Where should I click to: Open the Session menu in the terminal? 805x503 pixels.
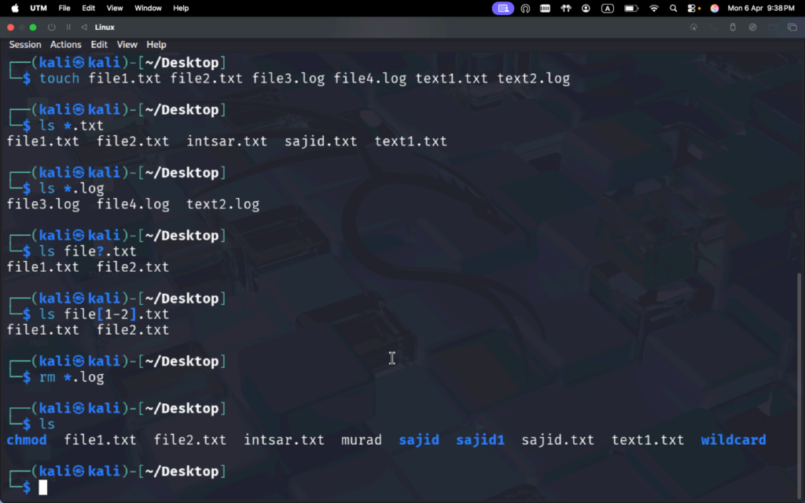tap(25, 45)
